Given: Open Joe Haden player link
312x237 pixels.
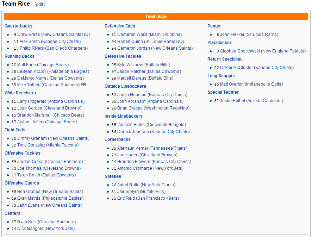Looking at the screenshot, I should 128,155.
